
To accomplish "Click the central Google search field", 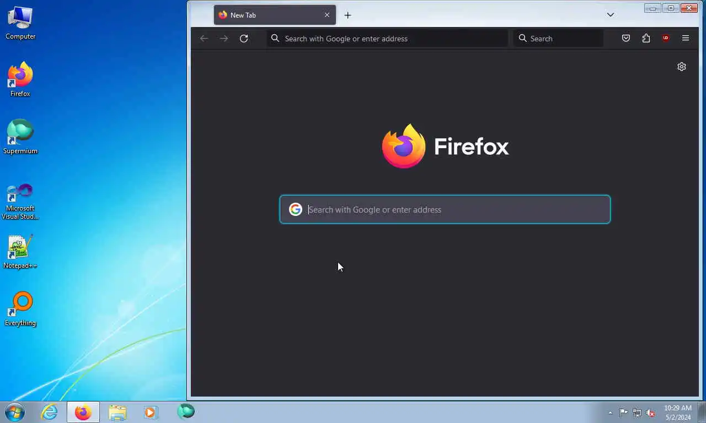I will [x=445, y=209].
